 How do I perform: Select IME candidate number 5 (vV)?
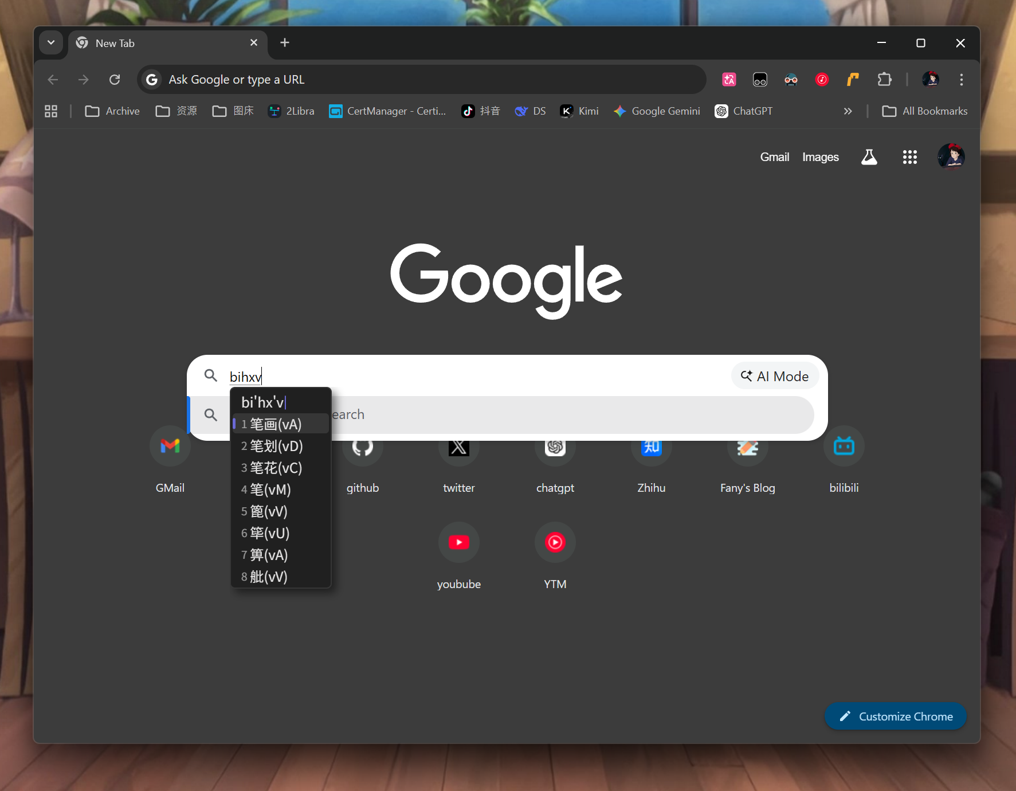[x=281, y=511]
